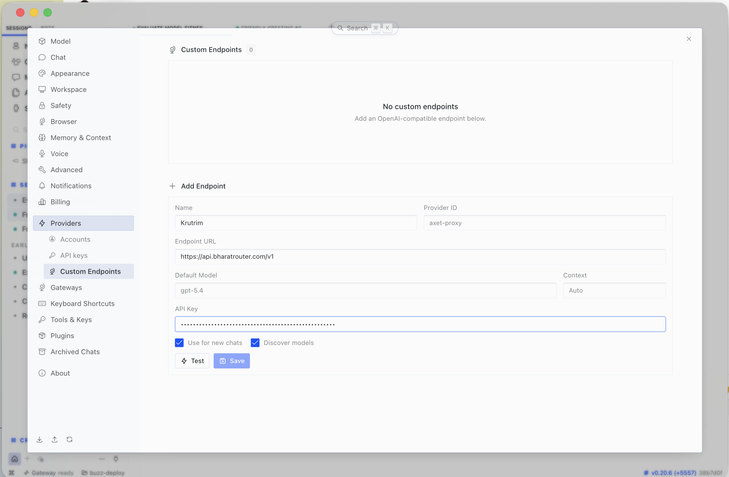The width and height of the screenshot is (729, 477).
Task: Click the Providers lightning icon
Action: (x=42, y=223)
